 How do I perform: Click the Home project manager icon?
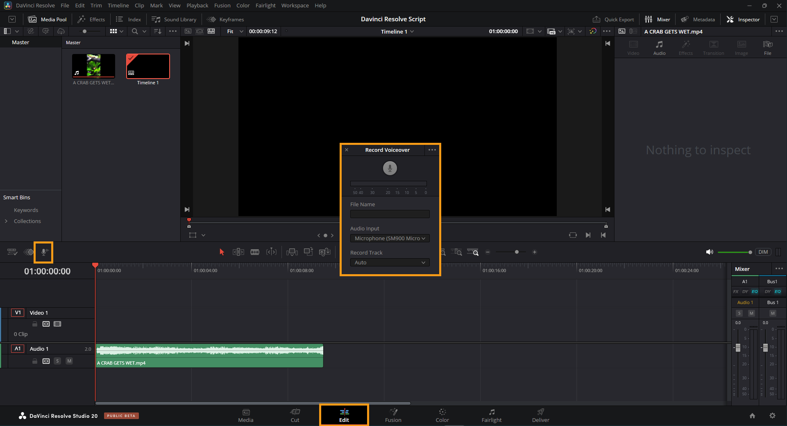[752, 416]
